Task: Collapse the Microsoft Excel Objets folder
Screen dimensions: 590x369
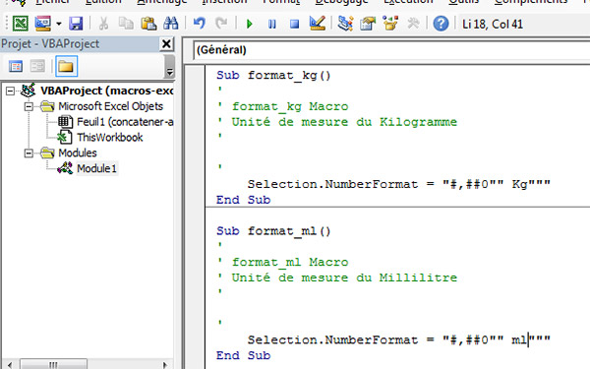Action: (x=29, y=106)
